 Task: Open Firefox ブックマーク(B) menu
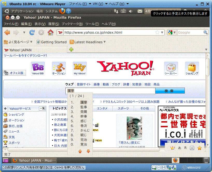pyautogui.click(x=72, y=24)
